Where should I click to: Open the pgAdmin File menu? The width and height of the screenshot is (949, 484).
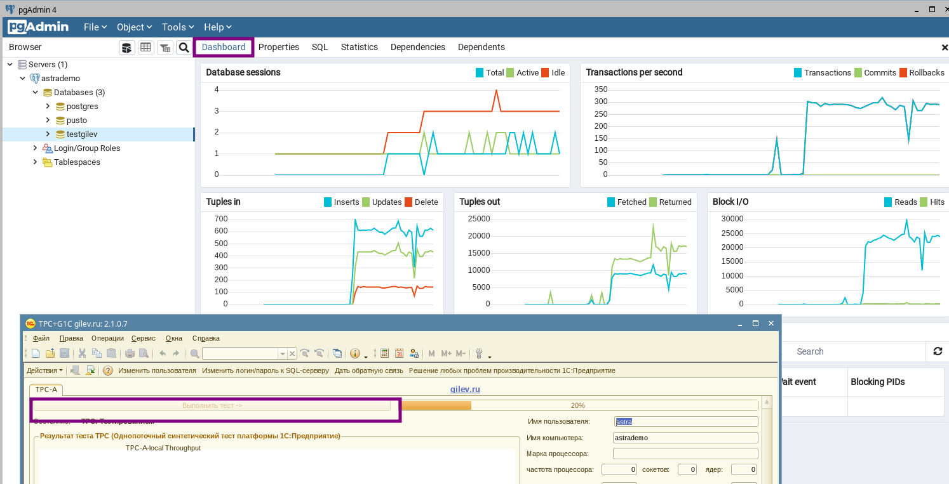point(95,27)
